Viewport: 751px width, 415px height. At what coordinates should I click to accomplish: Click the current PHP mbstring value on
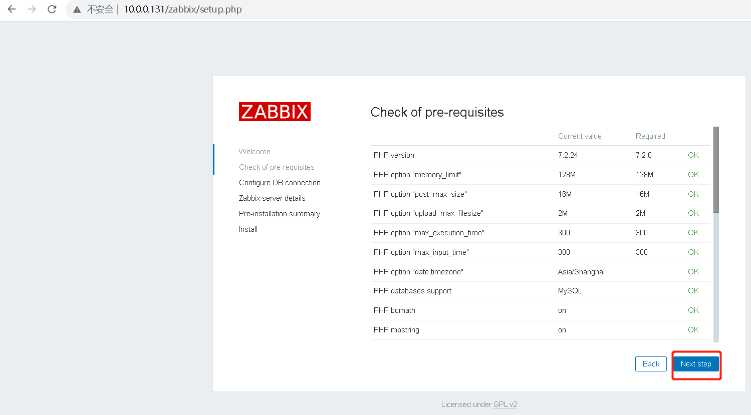(562, 330)
